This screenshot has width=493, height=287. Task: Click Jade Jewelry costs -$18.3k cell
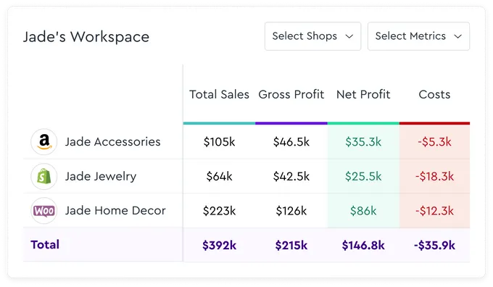434,176
